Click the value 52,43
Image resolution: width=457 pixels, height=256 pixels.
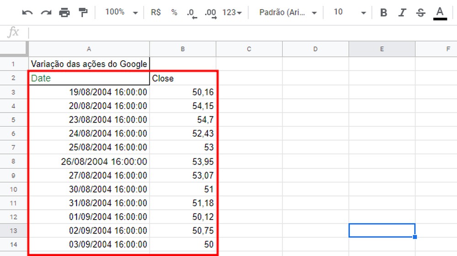point(203,134)
